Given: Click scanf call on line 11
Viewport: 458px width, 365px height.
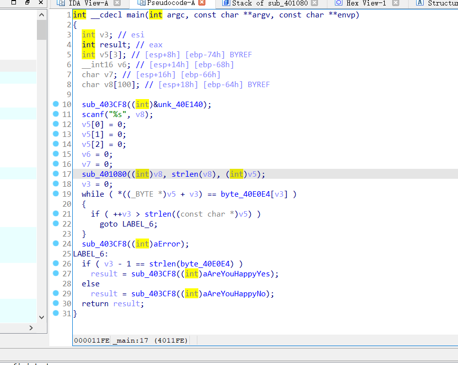Looking at the screenshot, I should click(93, 115).
